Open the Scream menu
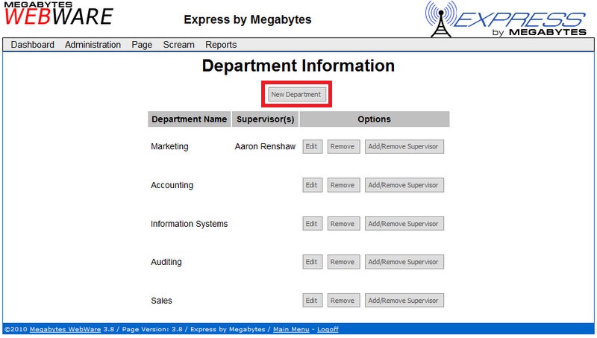 tap(178, 45)
